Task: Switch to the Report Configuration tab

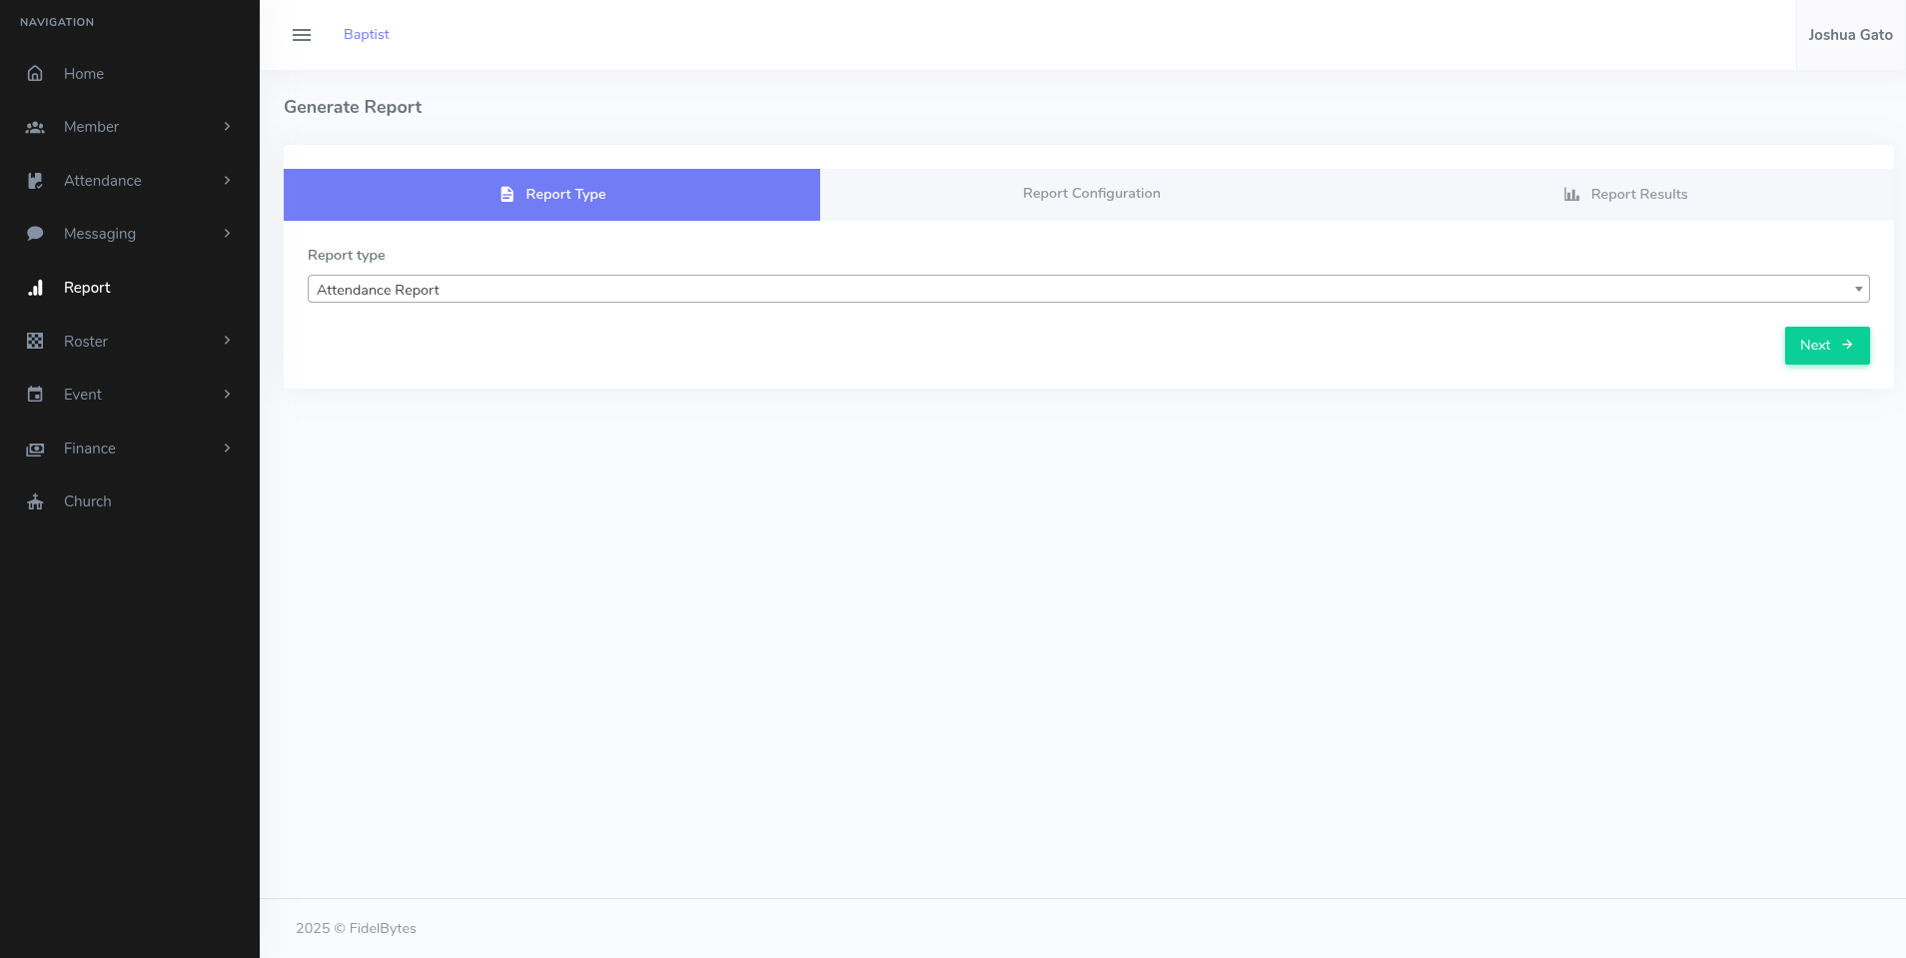Action: pos(1091,194)
